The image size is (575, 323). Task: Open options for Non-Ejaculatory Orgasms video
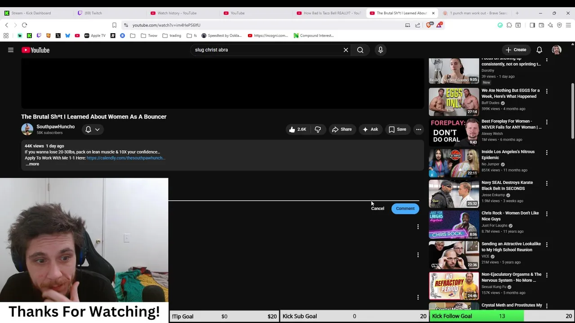547,275
